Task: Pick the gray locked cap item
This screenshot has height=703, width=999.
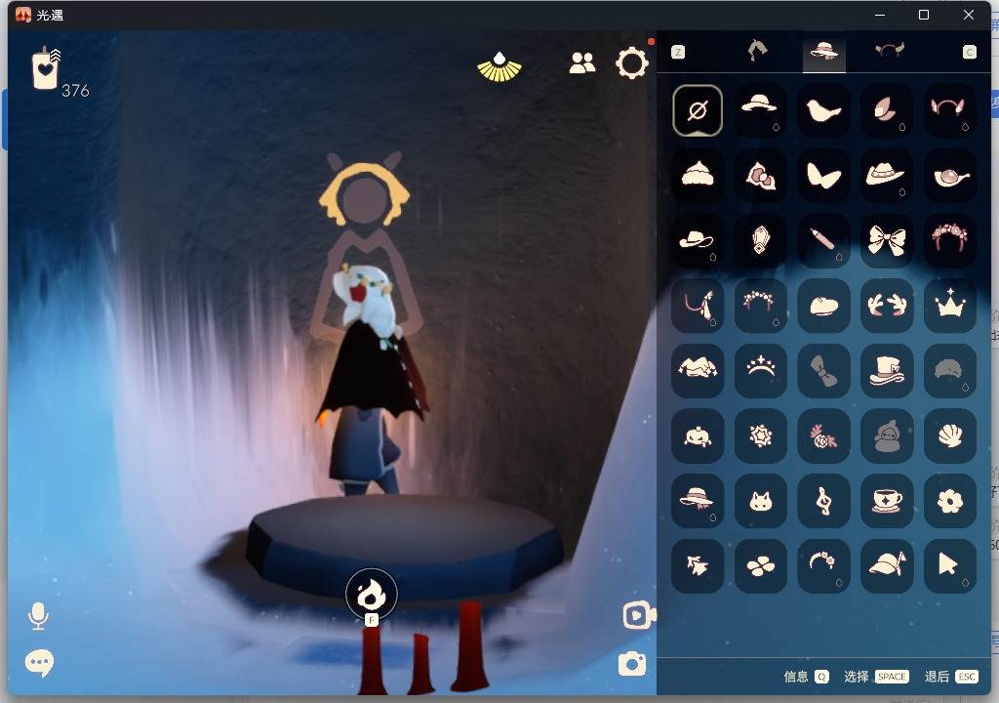Action: [949, 371]
